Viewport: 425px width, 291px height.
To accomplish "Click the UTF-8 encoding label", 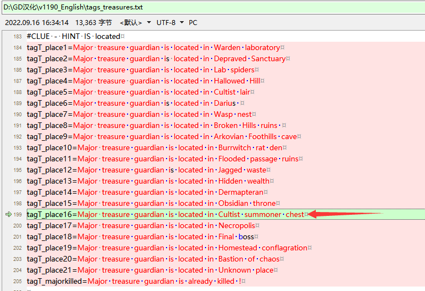I will (x=166, y=23).
